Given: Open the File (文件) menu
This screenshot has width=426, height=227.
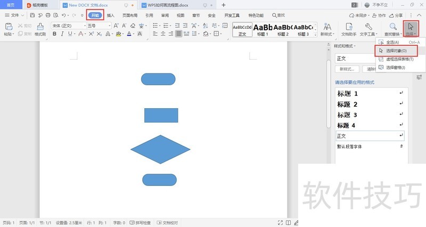Looking at the screenshot, I should (15, 15).
